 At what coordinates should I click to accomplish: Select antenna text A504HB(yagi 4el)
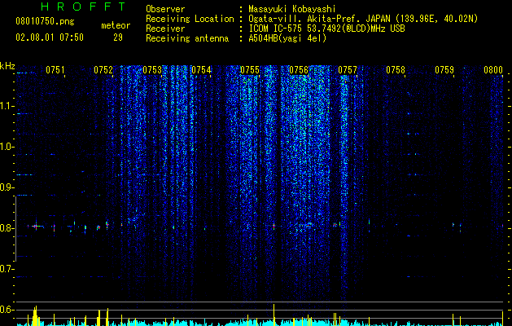[287, 38]
